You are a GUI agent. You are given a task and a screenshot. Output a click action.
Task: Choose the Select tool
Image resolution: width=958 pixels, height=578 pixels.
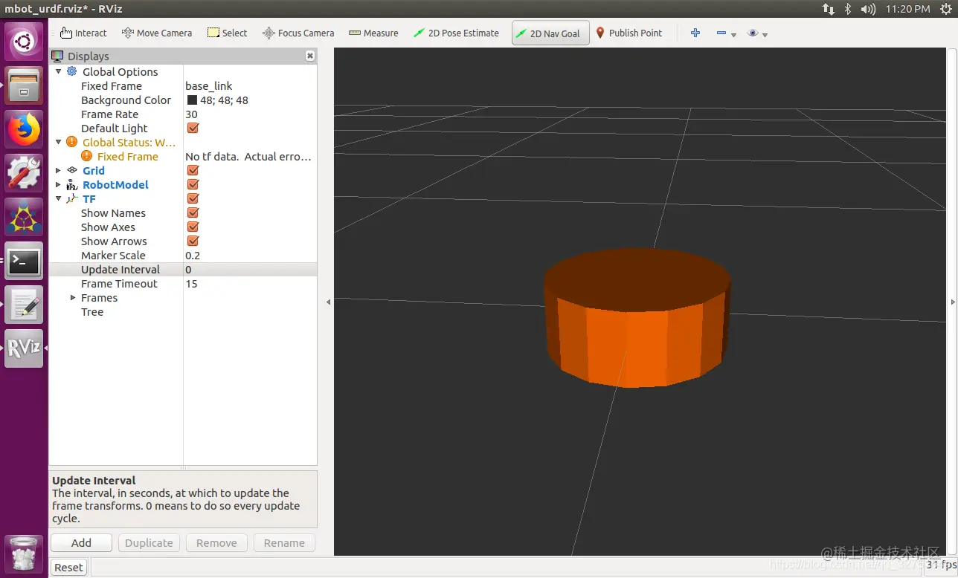(227, 33)
